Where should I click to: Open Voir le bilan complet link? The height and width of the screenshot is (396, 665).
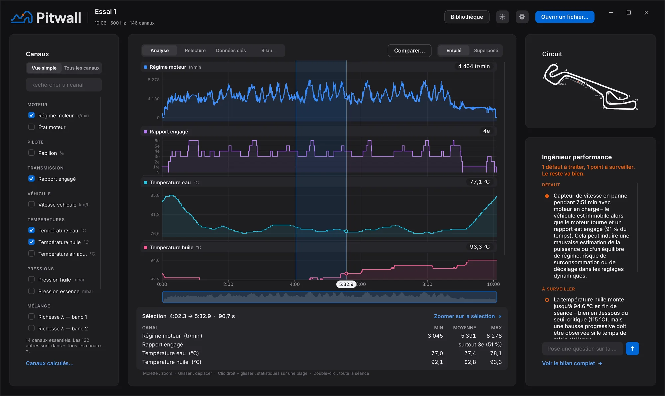point(572,363)
